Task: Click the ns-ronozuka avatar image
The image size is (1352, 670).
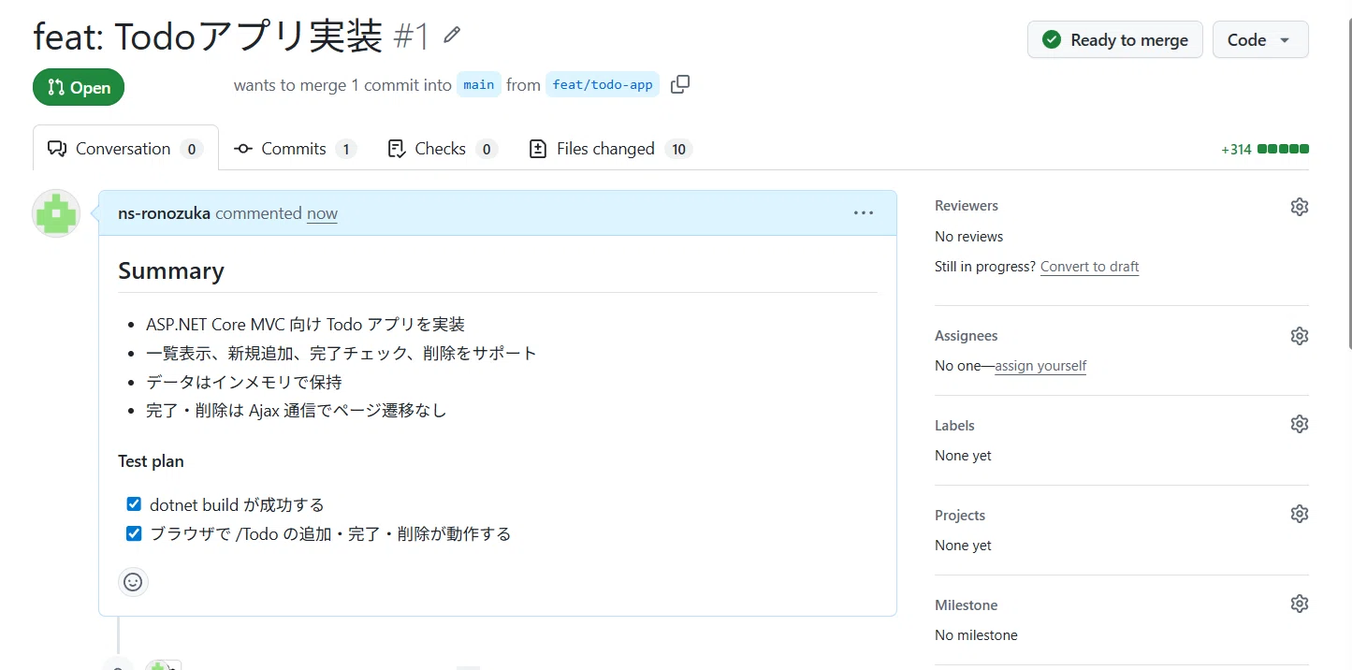Action: 56,213
